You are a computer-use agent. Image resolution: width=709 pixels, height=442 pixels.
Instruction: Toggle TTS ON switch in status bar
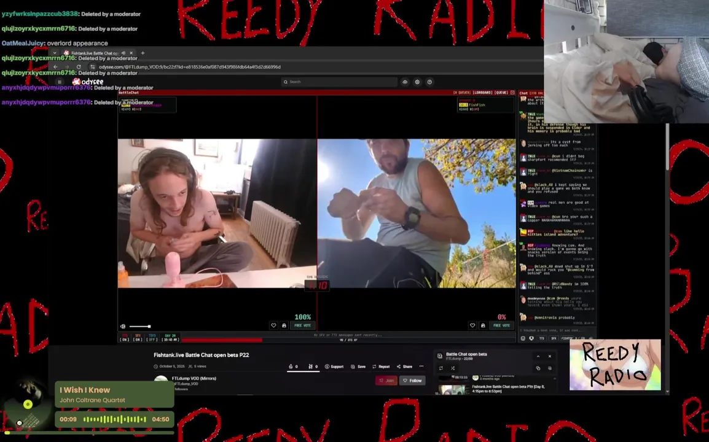(x=124, y=338)
